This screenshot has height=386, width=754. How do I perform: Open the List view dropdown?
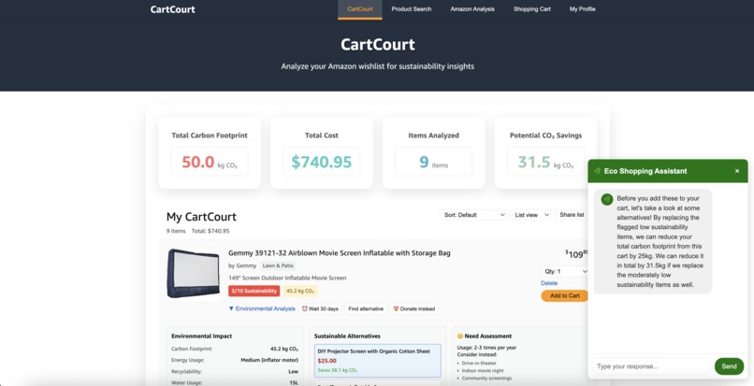[530, 215]
